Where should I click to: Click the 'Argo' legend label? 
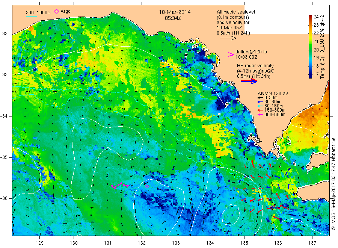click(x=65, y=11)
